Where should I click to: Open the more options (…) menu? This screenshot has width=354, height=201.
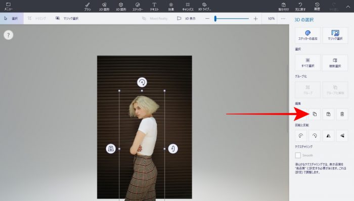pos(283,19)
